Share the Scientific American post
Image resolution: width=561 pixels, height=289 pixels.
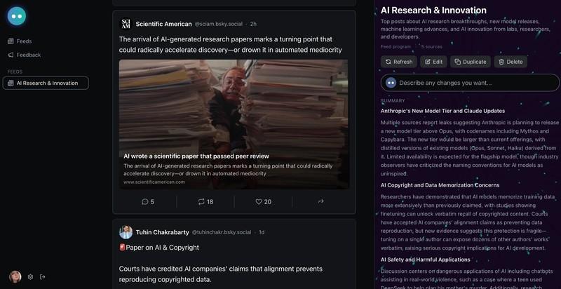[x=320, y=201]
